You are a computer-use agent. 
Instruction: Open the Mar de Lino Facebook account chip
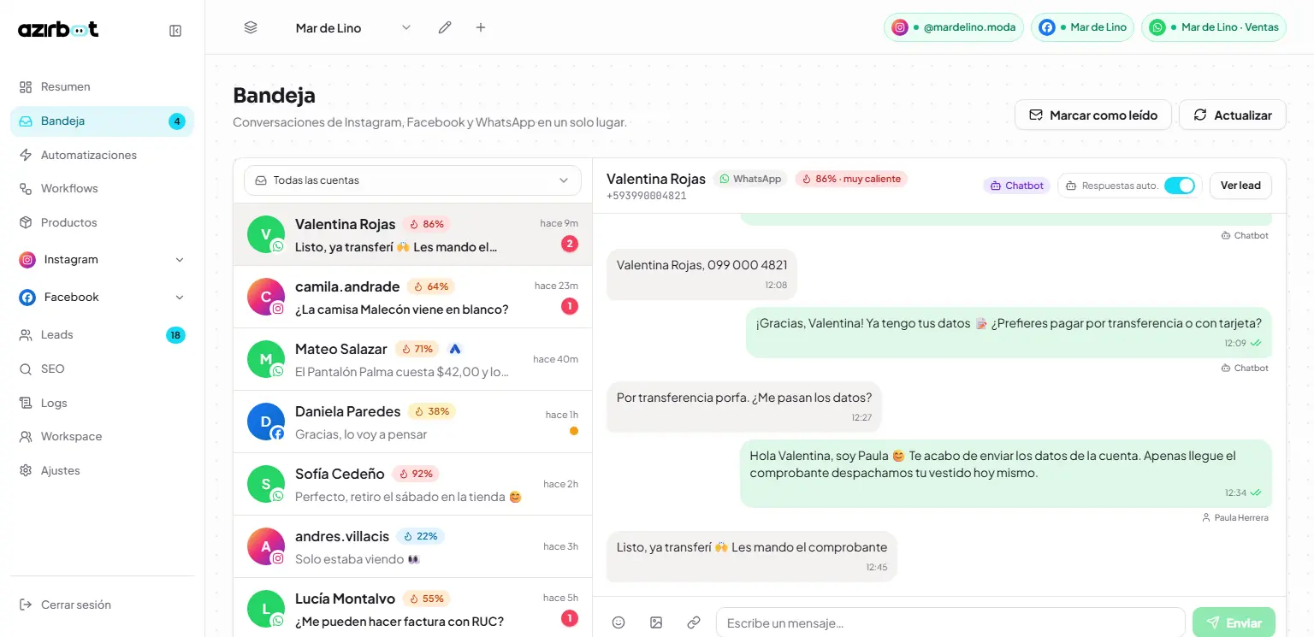pos(1082,27)
